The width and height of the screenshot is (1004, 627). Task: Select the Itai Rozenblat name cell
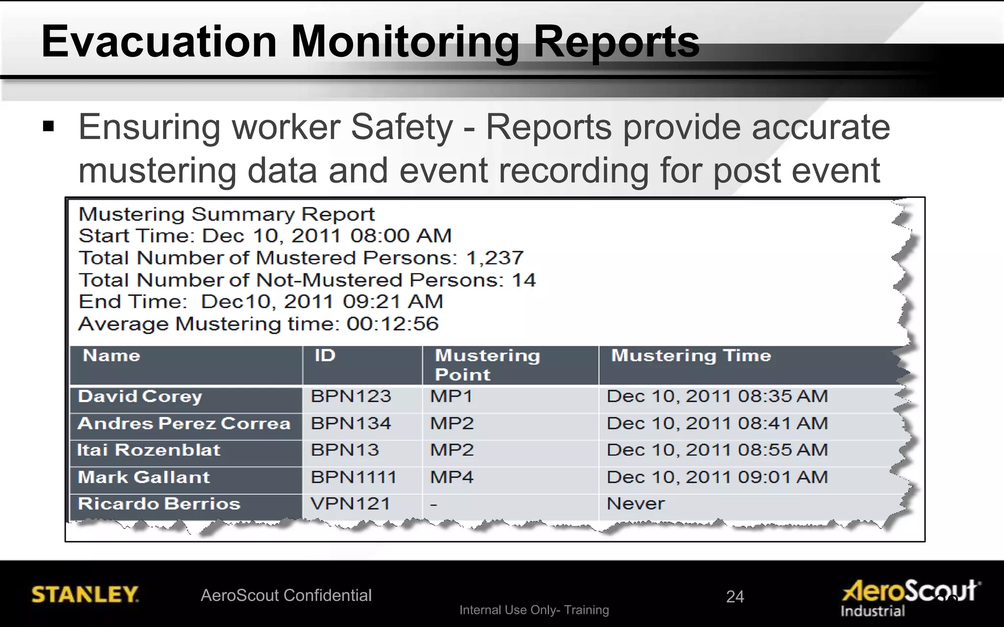[186, 453]
